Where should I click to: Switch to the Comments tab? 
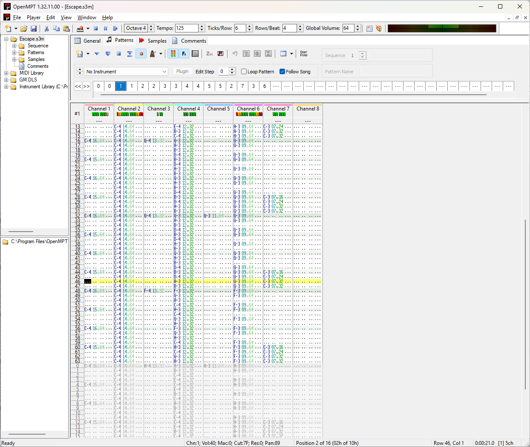pyautogui.click(x=189, y=41)
